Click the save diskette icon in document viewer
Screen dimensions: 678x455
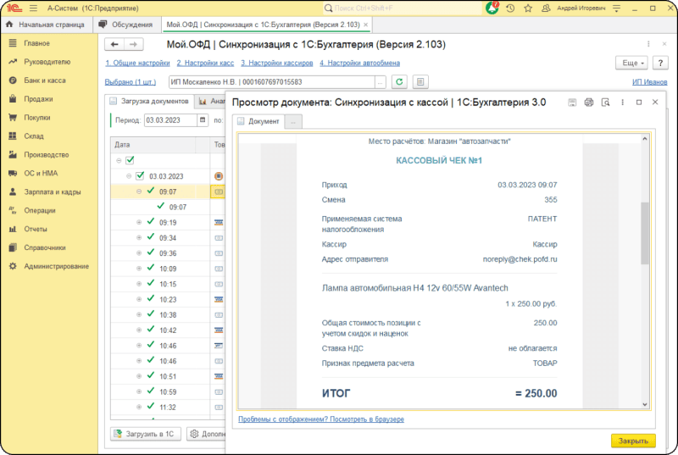573,102
